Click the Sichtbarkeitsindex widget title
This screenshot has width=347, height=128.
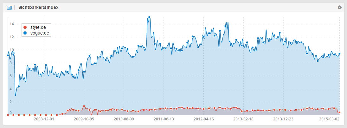tap(38, 7)
